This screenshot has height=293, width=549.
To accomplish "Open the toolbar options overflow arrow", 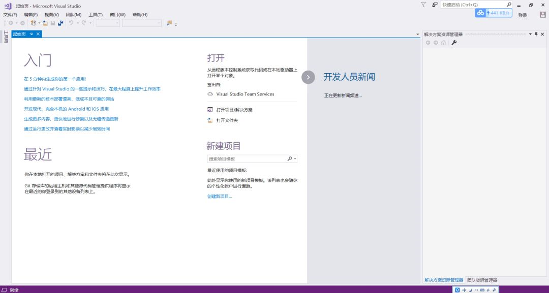I will (x=176, y=24).
